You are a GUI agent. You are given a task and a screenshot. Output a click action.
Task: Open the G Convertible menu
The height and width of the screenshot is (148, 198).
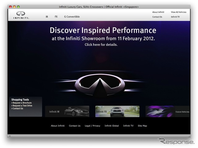(72, 17)
